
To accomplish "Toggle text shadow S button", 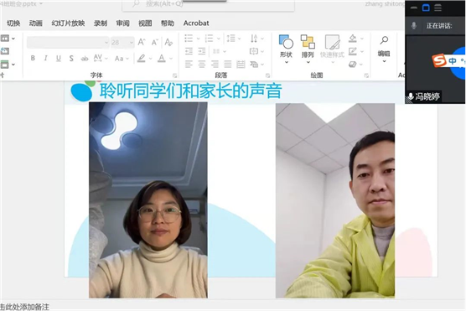I will pos(71,59).
